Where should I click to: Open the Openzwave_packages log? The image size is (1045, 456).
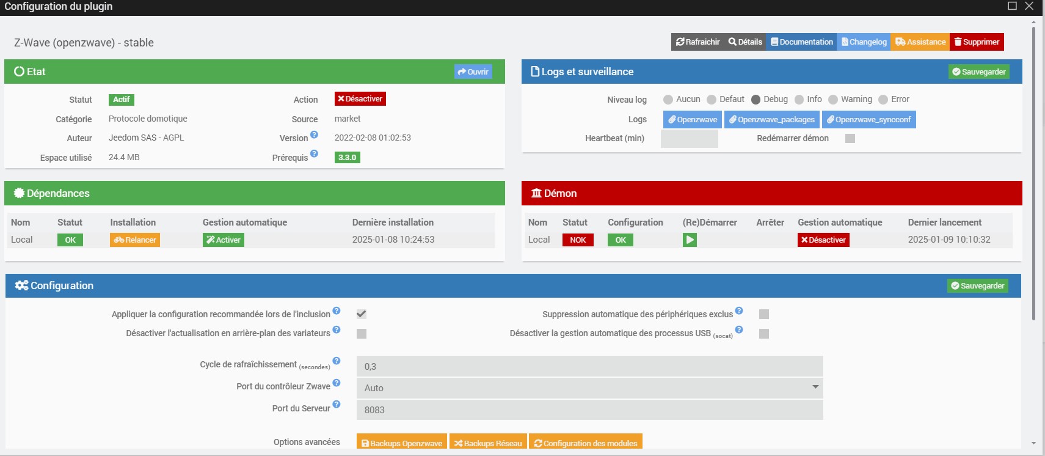coord(772,119)
